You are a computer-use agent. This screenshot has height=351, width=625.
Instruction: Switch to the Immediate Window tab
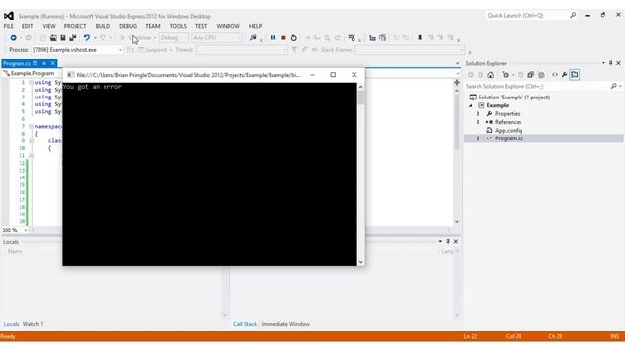click(x=285, y=324)
